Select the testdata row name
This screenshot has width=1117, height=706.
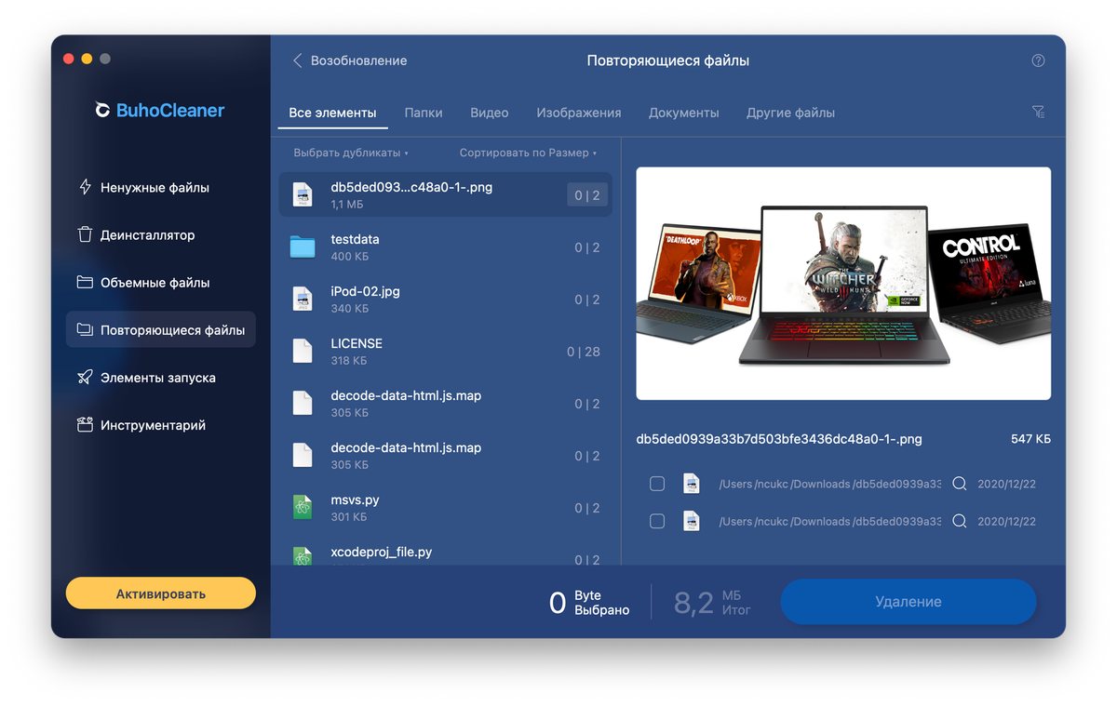click(355, 239)
